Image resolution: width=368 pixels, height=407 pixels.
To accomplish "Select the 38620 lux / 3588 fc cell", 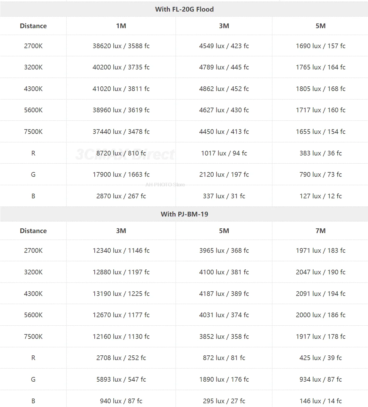I will coord(121,46).
